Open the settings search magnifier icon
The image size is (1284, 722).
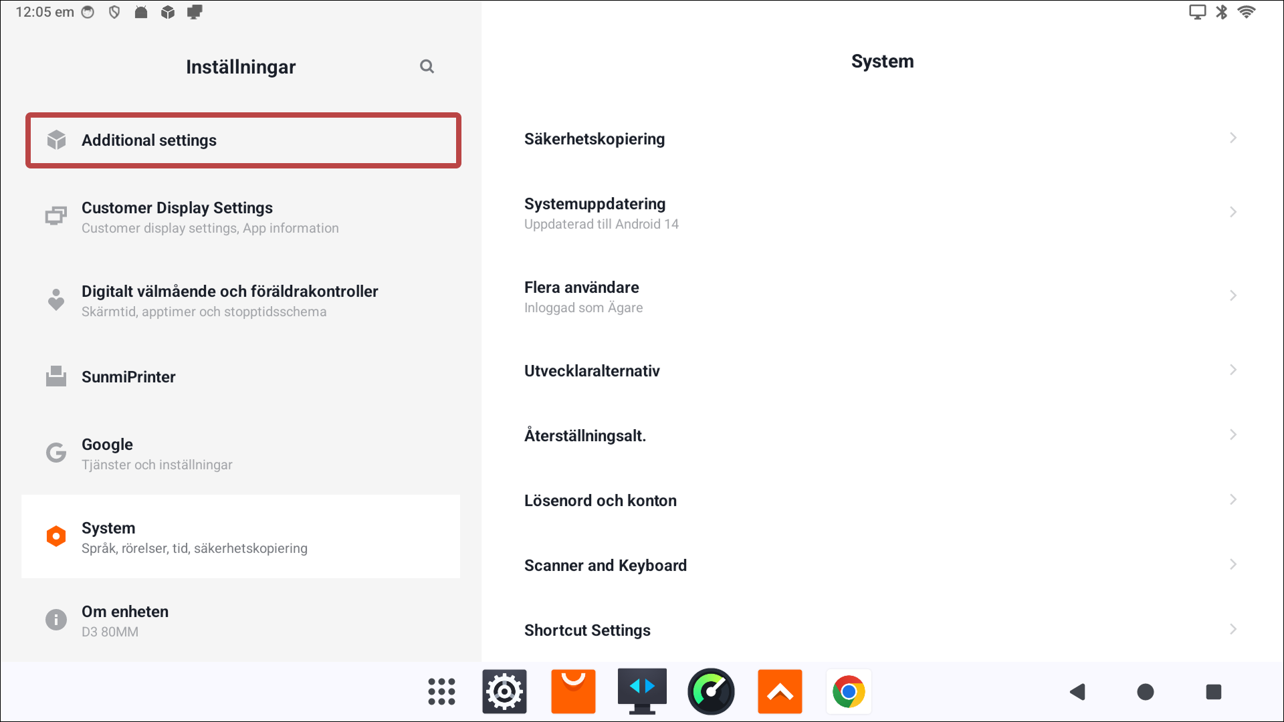point(427,66)
